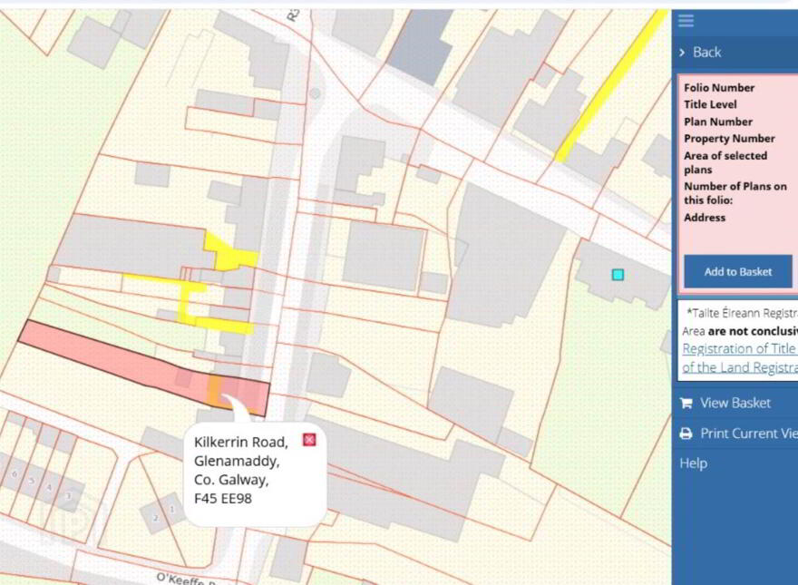The image size is (798, 585).
Task: Click the printer icon beside Print Current View
Action: coord(686,434)
